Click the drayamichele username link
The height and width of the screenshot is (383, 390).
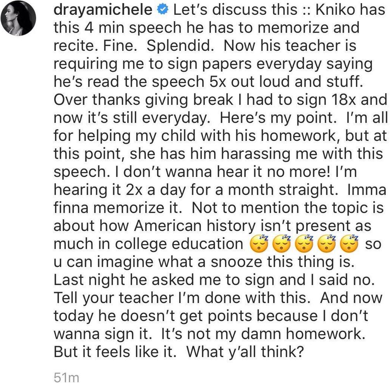(x=103, y=10)
